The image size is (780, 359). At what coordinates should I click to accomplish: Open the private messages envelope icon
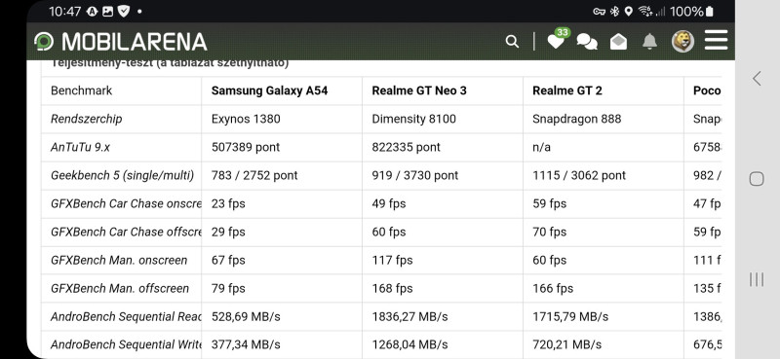pyautogui.click(x=618, y=41)
